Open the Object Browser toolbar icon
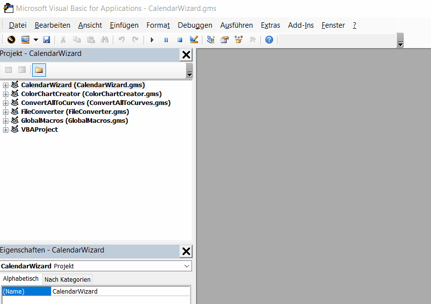The image size is (431, 304). click(x=239, y=40)
